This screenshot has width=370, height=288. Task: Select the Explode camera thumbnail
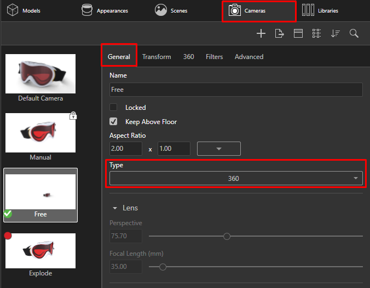41,251
